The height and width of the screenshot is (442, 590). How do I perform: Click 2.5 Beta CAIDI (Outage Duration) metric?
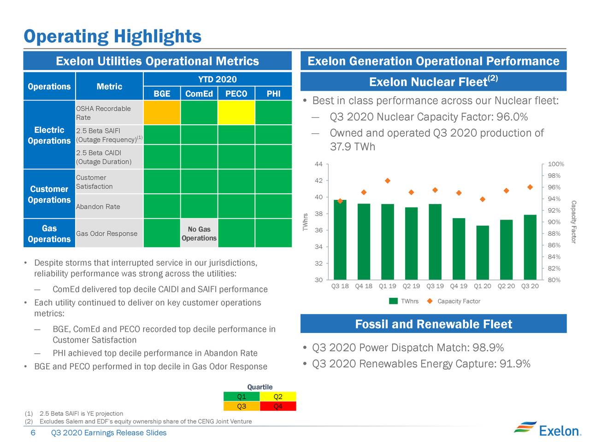click(109, 157)
